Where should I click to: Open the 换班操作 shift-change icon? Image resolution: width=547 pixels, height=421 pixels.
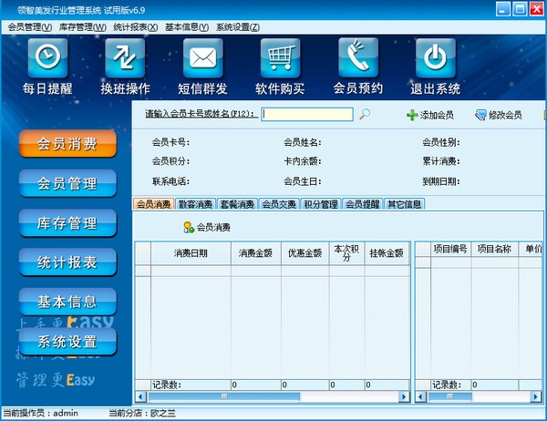tap(125, 58)
